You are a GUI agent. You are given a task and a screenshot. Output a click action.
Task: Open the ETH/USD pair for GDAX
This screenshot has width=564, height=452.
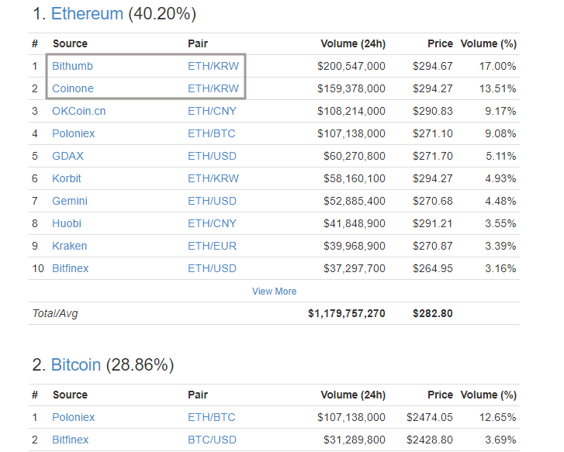pos(212,156)
